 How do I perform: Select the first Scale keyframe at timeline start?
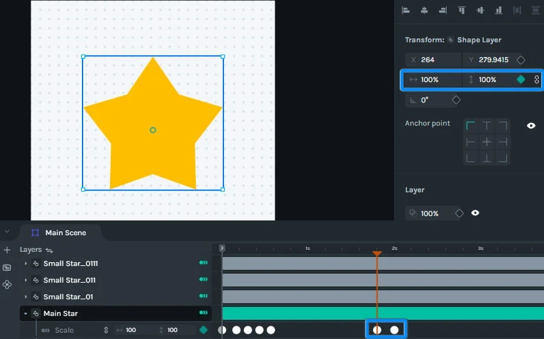tap(222, 330)
